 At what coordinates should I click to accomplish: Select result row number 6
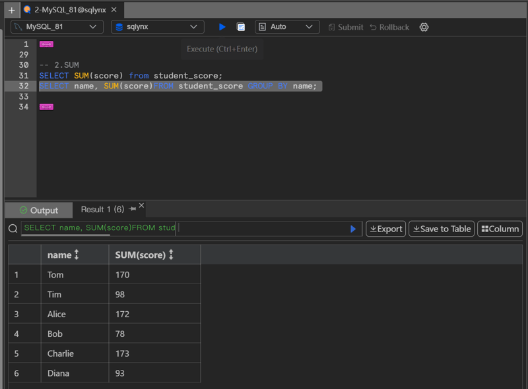click(x=24, y=373)
